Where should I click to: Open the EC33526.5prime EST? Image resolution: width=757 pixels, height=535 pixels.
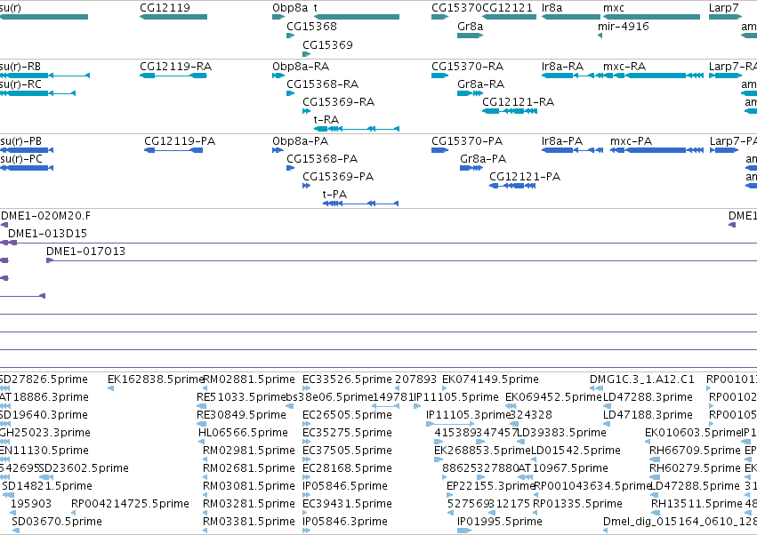tap(306, 388)
